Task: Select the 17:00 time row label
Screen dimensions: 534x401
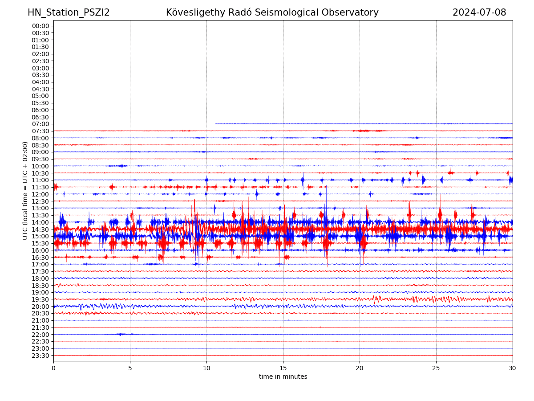Action: [40, 264]
